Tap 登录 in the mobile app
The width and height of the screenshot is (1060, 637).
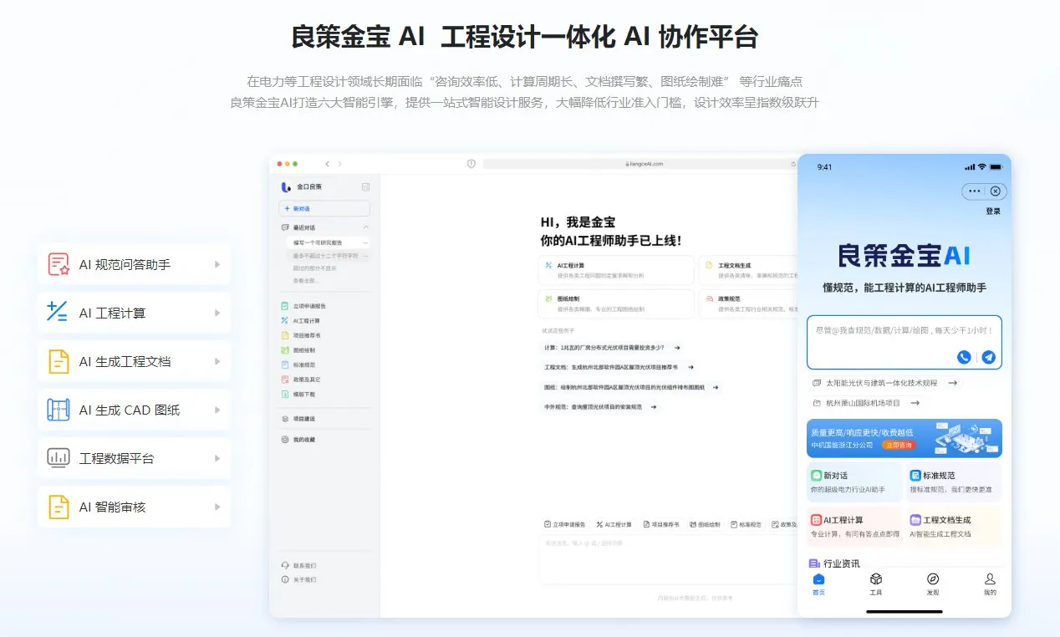point(993,211)
